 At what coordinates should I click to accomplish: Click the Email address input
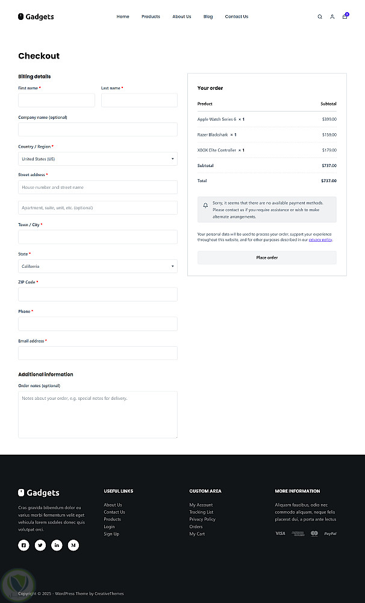coord(98,353)
